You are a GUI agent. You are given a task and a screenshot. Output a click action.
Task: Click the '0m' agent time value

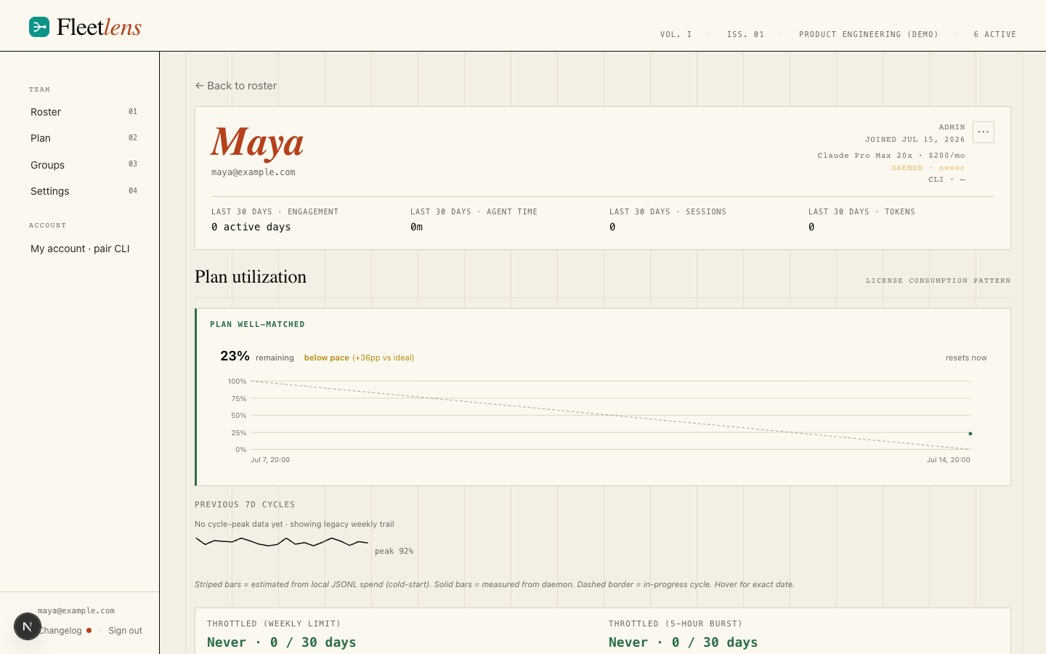(x=417, y=227)
